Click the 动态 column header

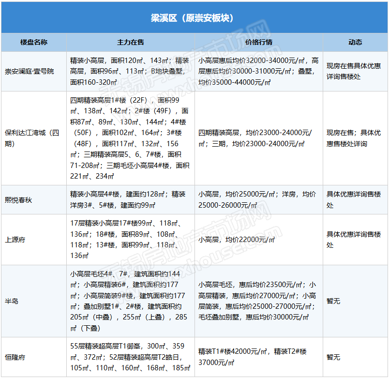(355, 42)
